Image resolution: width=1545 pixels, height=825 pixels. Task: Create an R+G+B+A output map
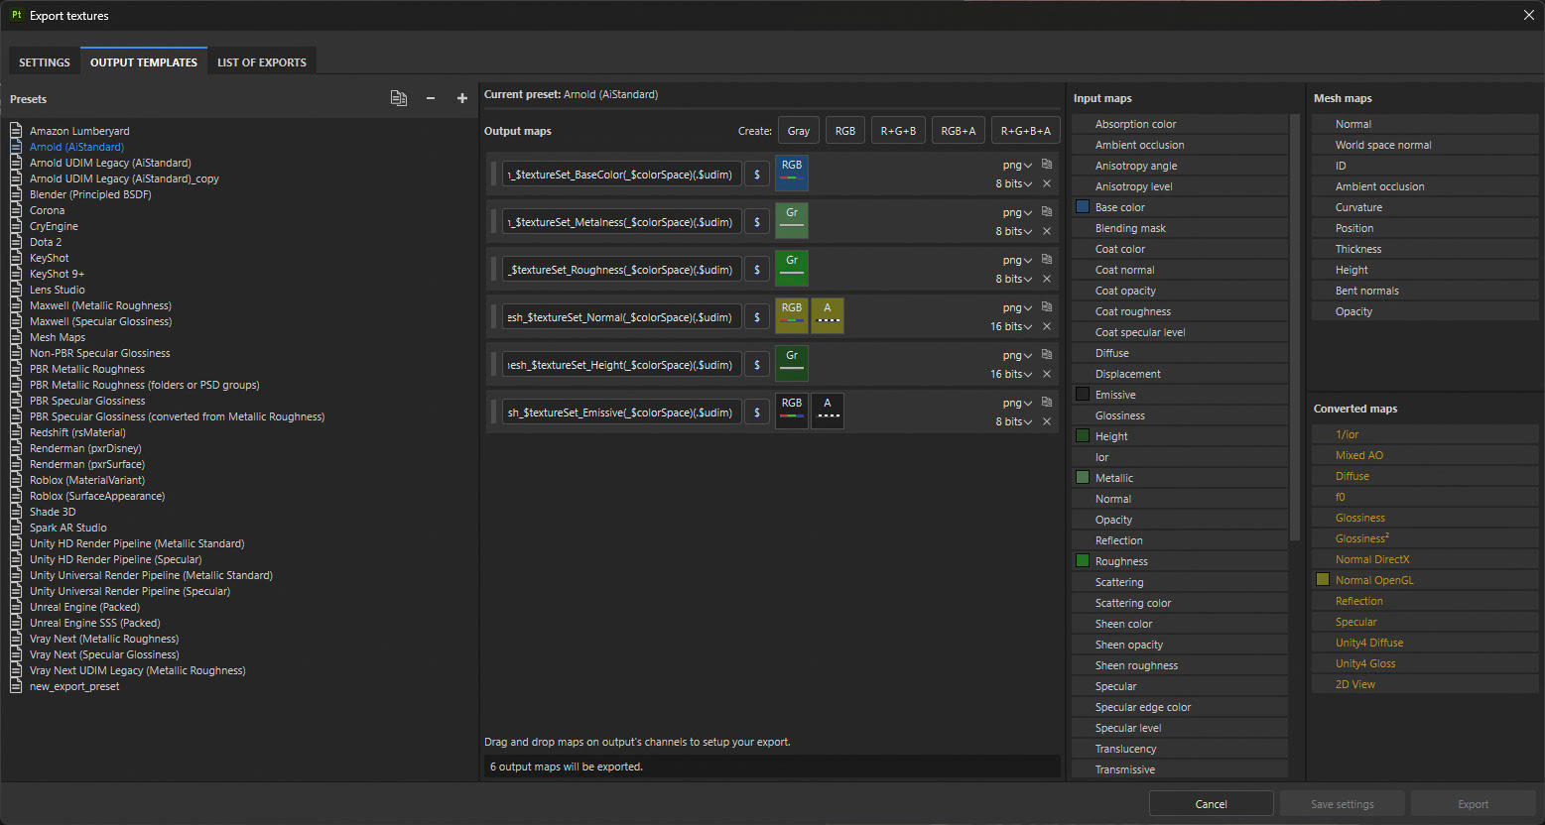point(1026,130)
